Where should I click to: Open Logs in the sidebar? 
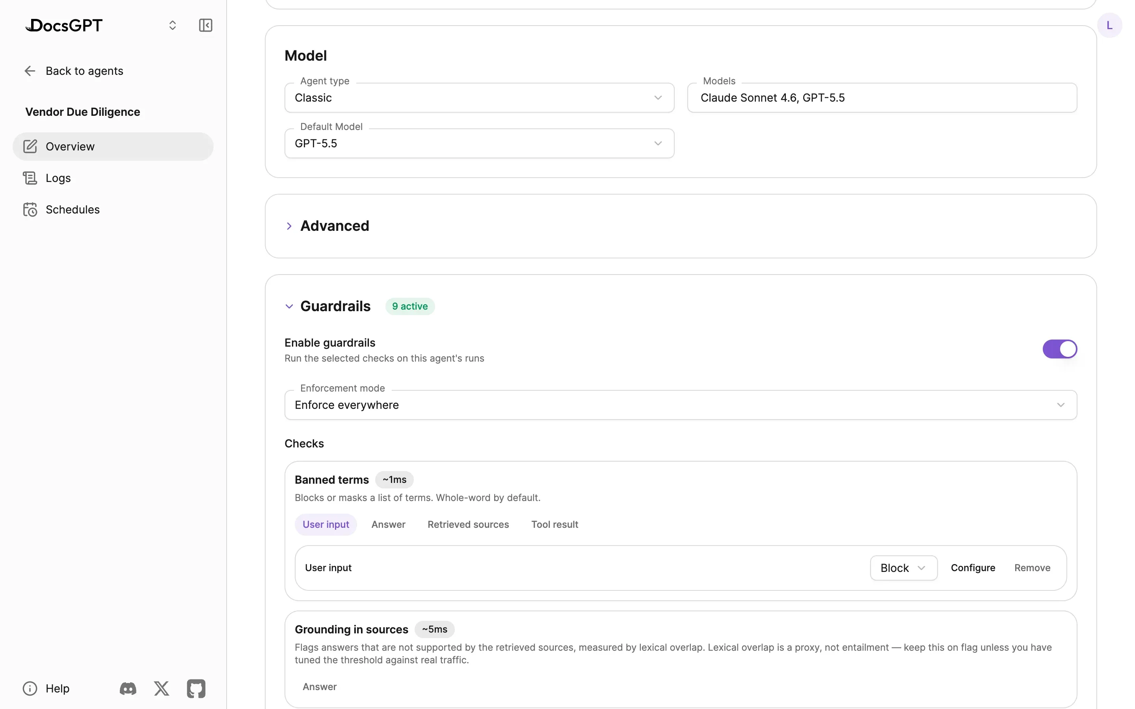tap(113, 178)
